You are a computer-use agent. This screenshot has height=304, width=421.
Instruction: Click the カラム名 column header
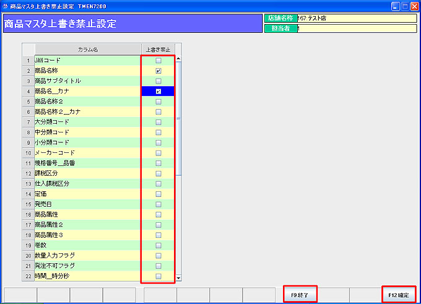coord(88,50)
